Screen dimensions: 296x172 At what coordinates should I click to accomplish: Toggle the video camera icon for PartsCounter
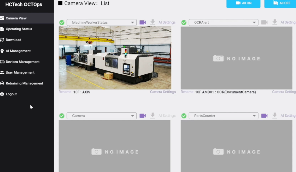tap(264, 116)
